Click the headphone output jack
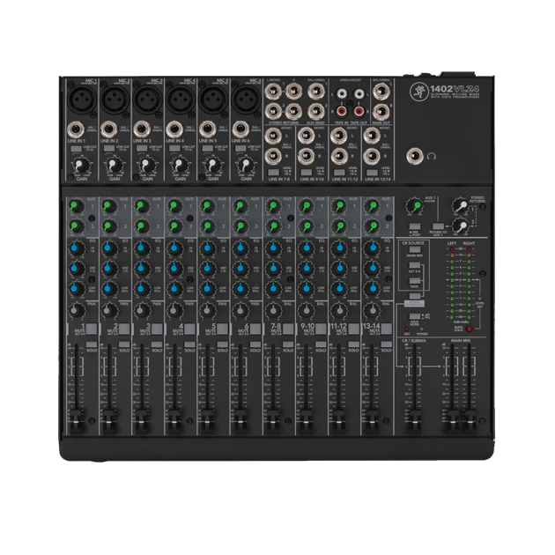The height and width of the screenshot is (555, 555). (415, 156)
